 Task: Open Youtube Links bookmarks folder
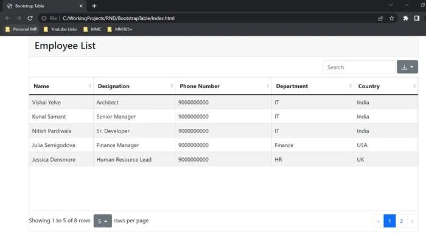pyautogui.click(x=60, y=29)
